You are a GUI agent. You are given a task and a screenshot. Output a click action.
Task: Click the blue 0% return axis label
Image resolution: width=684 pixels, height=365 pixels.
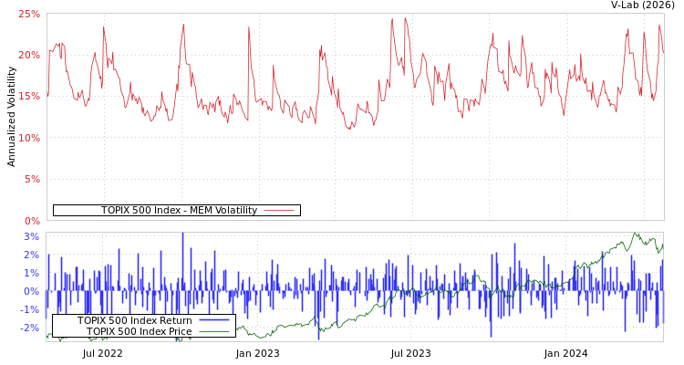coord(31,291)
